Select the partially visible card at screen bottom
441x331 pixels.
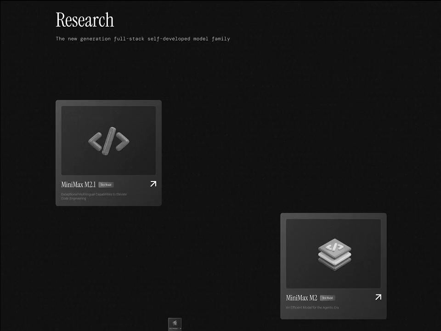(x=174, y=324)
